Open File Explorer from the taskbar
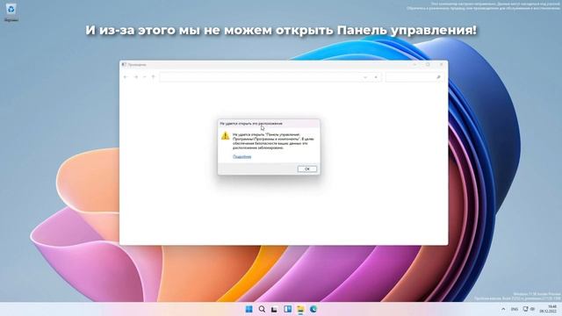 300,309
